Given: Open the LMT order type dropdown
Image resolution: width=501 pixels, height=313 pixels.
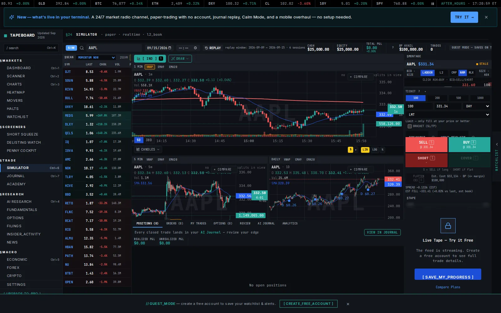Looking at the screenshot, I should pyautogui.click(x=448, y=115).
